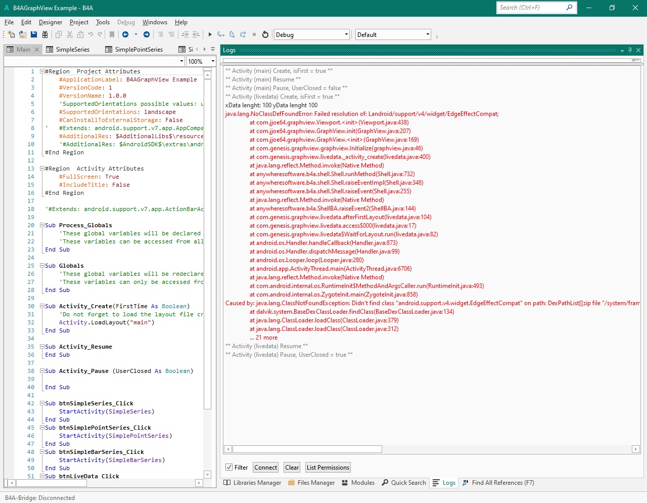Click the Cut scissors icon
The image size is (647, 503).
tap(70, 34)
